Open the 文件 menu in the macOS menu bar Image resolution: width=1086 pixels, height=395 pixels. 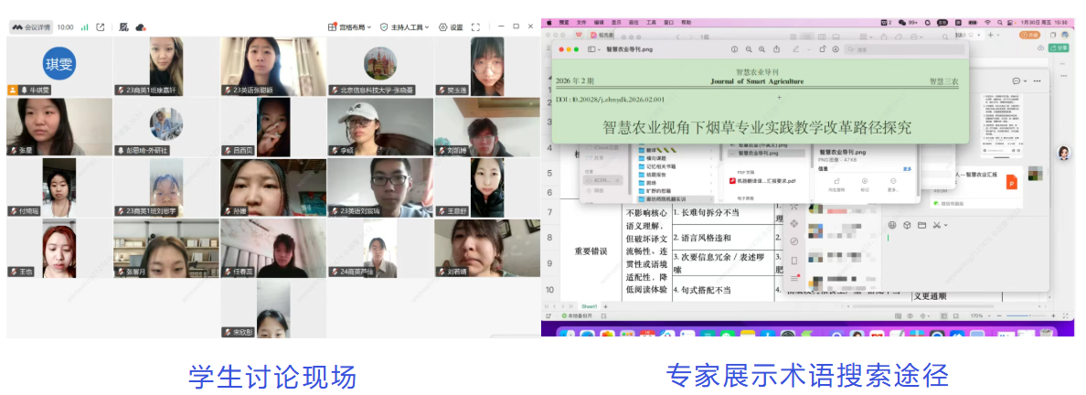click(x=581, y=21)
